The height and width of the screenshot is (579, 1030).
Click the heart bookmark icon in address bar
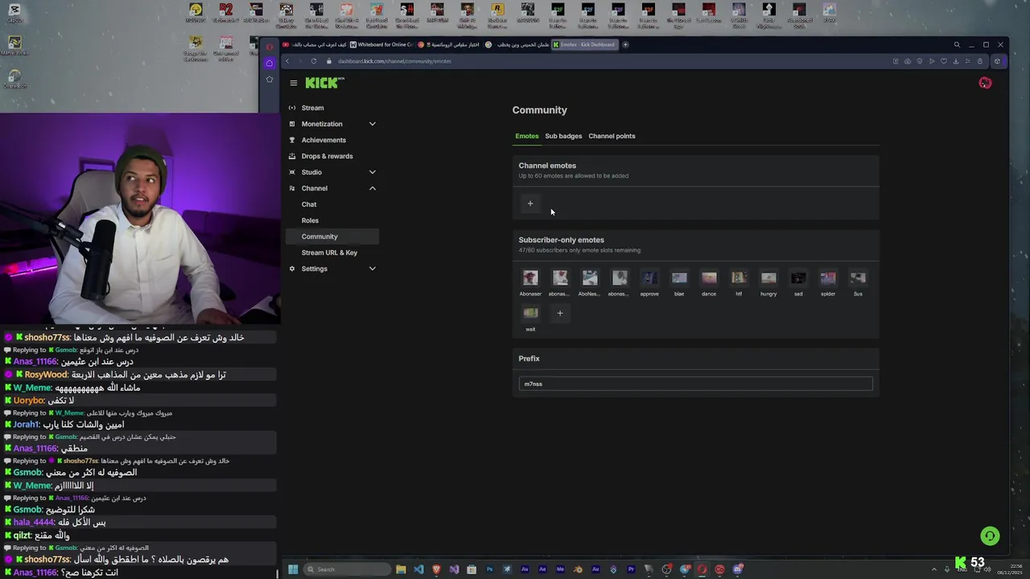coord(944,61)
